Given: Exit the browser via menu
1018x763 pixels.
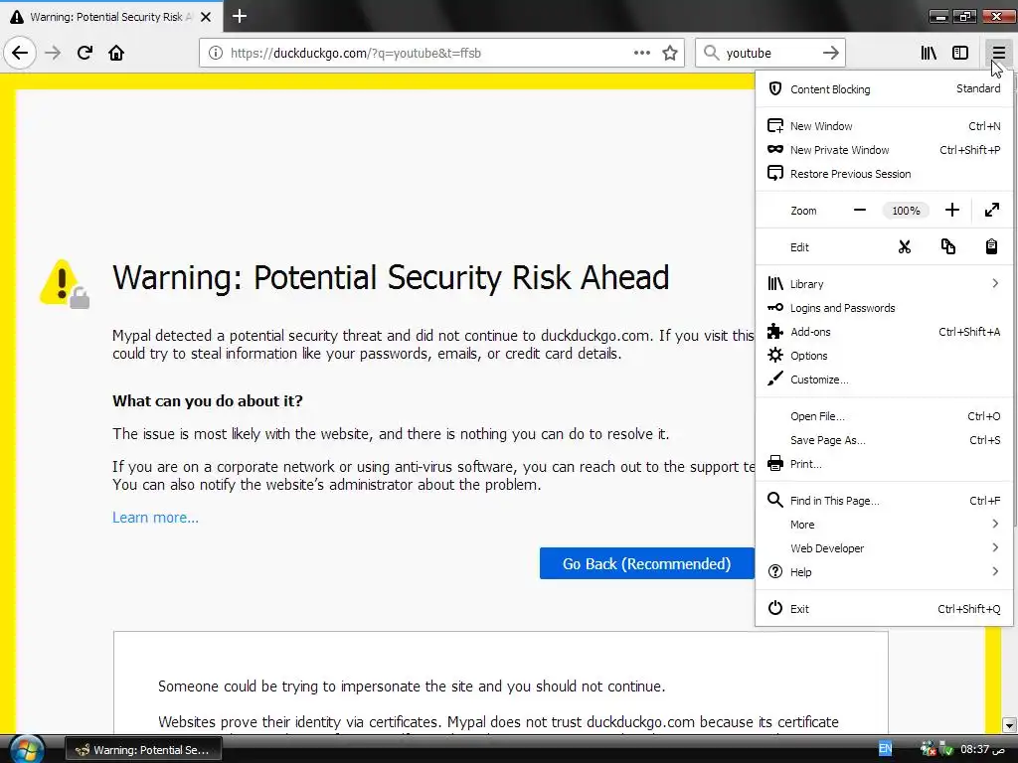Looking at the screenshot, I should point(884,609).
